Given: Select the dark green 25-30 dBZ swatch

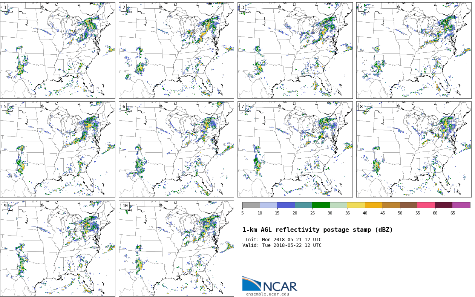Looking at the screenshot, I should click(321, 205).
